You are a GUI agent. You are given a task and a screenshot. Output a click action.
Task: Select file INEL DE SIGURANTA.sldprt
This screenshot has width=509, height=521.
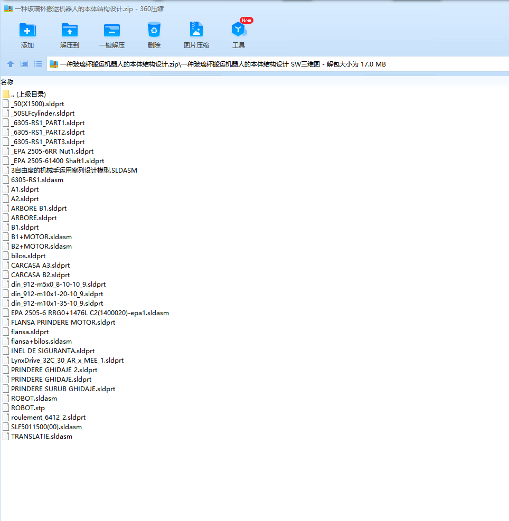click(52, 351)
